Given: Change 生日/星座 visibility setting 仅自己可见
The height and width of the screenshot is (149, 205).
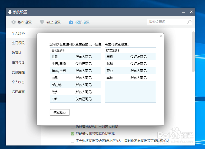Looking at the screenshot, I should 84,64.
